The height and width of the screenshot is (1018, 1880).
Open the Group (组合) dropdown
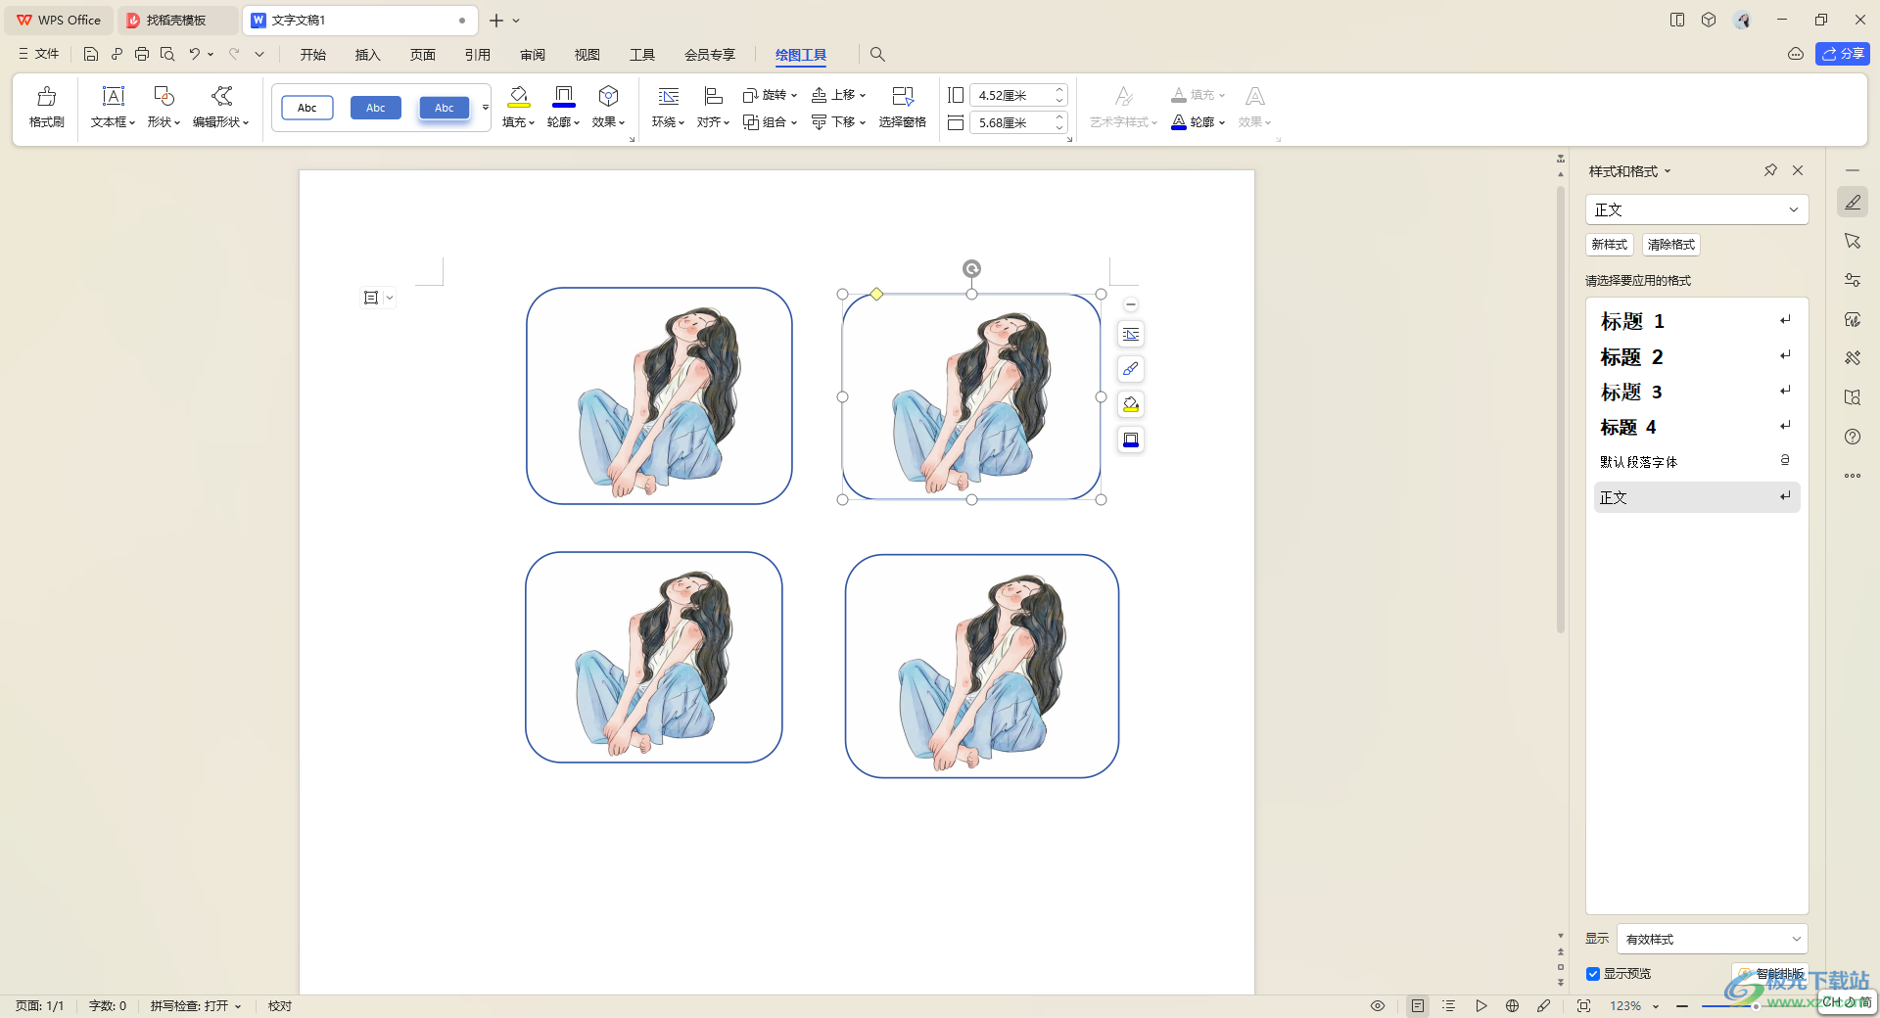(771, 122)
